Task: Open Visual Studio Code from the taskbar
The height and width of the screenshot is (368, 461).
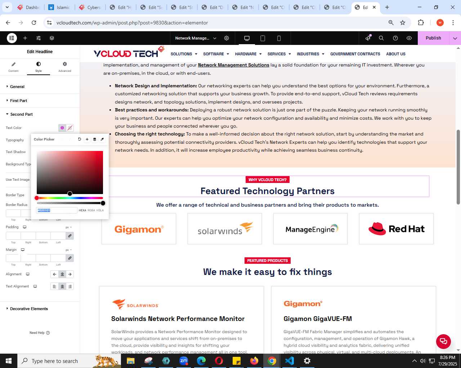Action: tap(290, 361)
